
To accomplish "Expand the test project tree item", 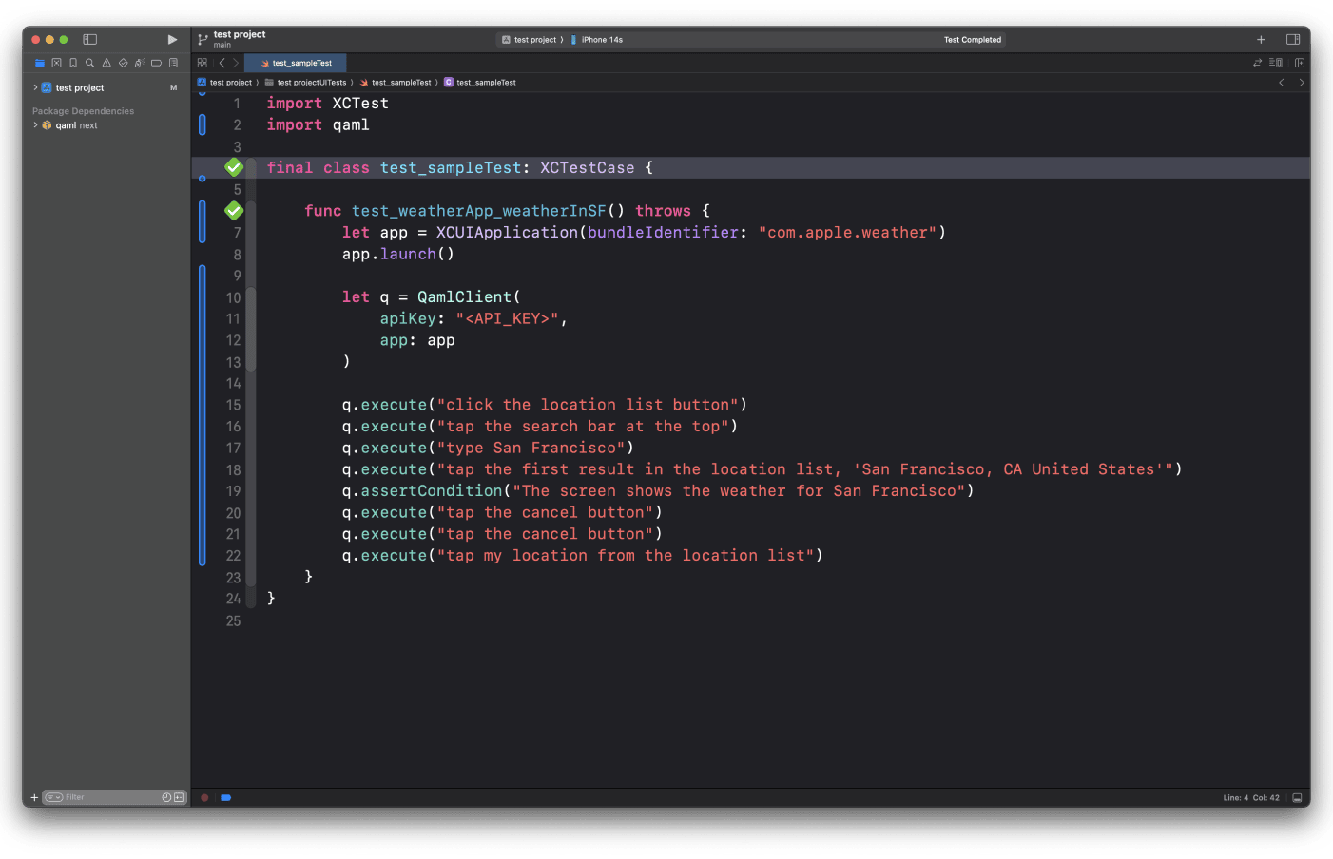I will pos(35,86).
